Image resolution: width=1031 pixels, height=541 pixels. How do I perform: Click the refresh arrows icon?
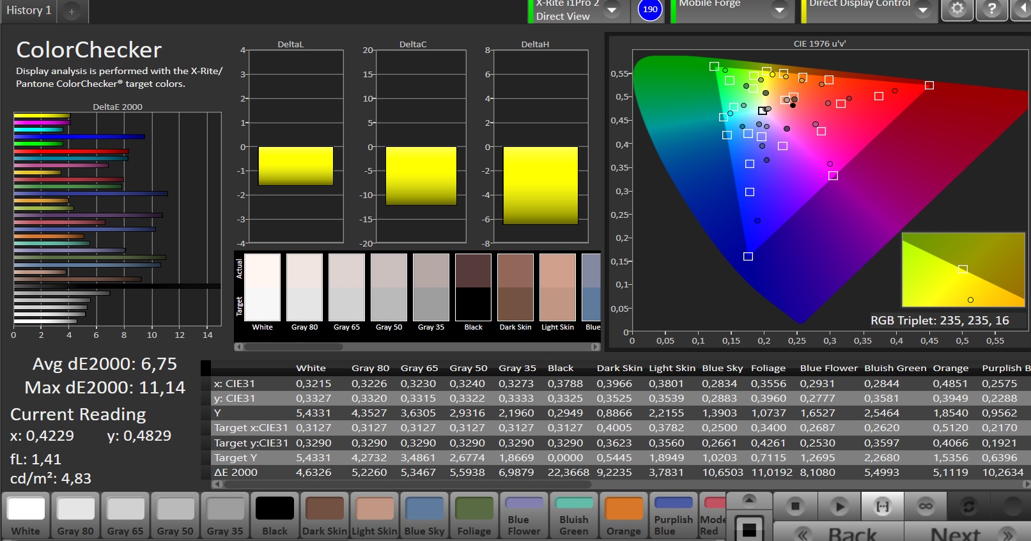point(969,507)
